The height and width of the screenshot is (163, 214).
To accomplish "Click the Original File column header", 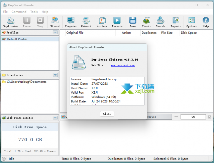I will (x=90, y=33).
